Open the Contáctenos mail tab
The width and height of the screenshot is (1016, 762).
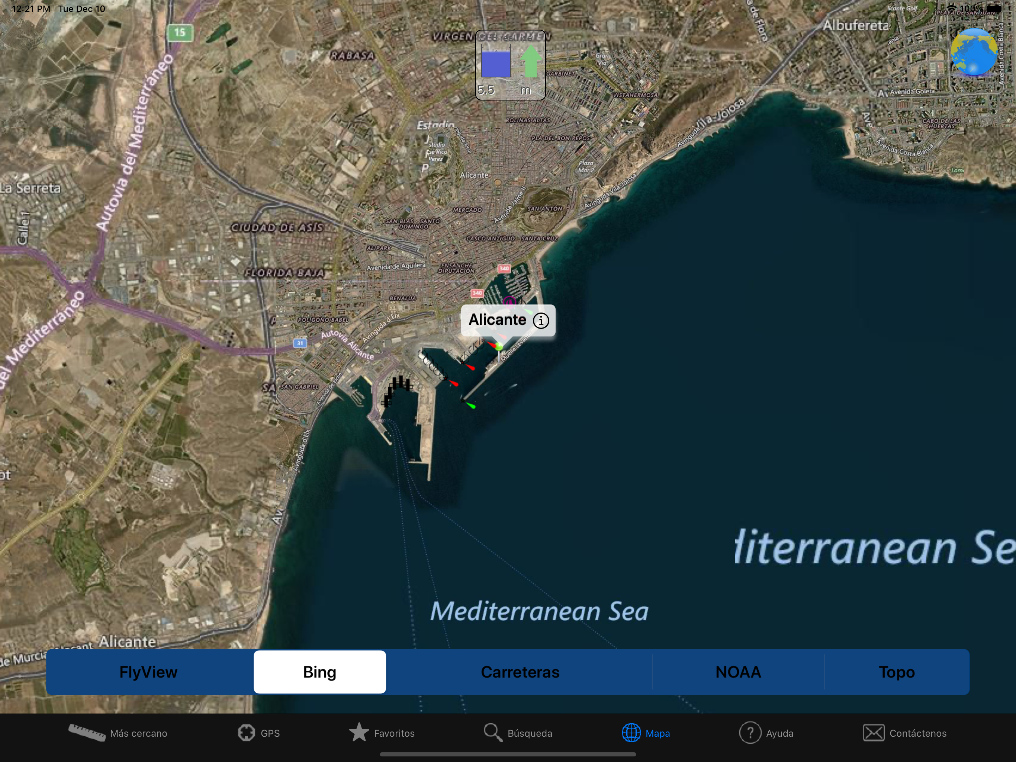click(904, 733)
